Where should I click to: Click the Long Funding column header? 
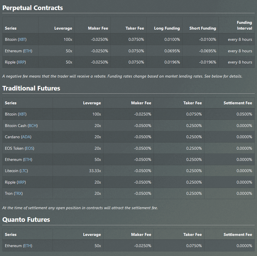pyautogui.click(x=167, y=28)
